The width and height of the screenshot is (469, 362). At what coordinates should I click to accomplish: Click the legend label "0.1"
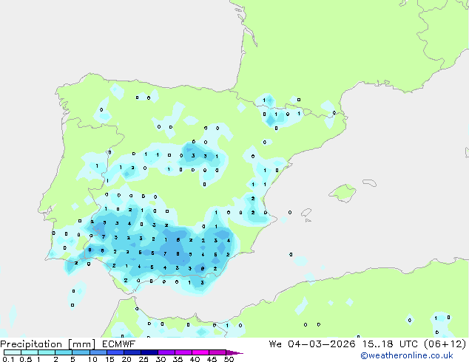click(x=8, y=359)
